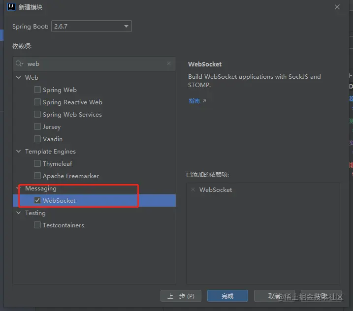353x311 pixels.
Task: Click the Spring Reactive Web label text
Action: click(72, 102)
